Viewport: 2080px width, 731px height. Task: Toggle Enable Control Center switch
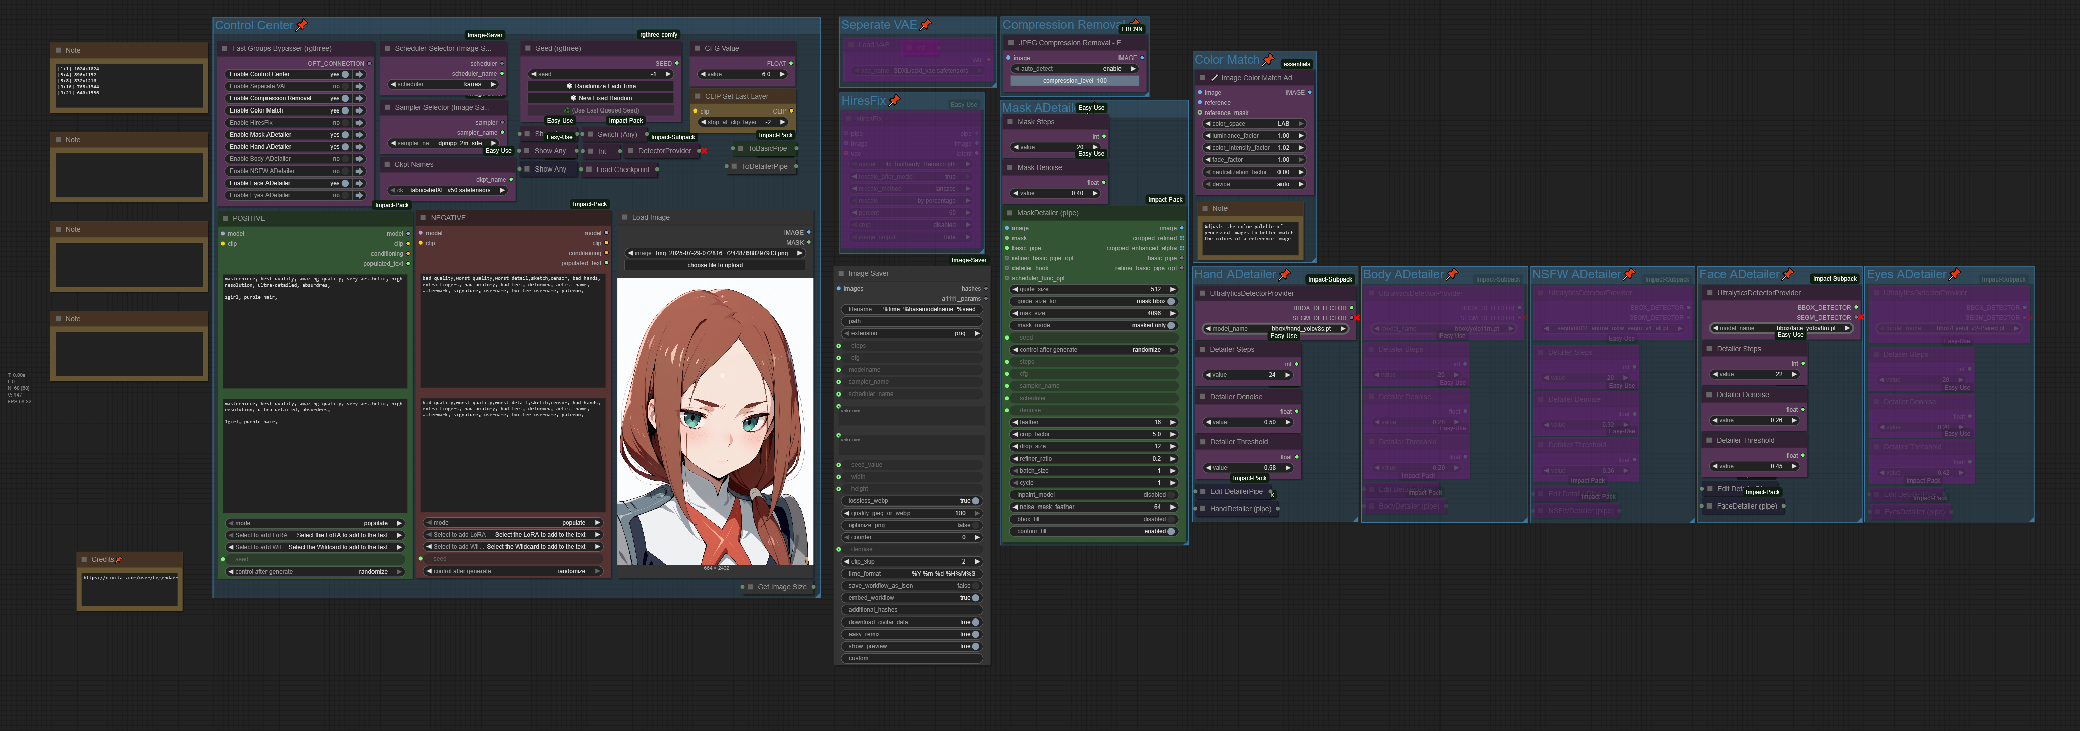(x=345, y=74)
